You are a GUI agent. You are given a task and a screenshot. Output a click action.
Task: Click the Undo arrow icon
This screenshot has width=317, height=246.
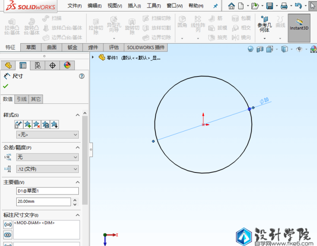299,6
